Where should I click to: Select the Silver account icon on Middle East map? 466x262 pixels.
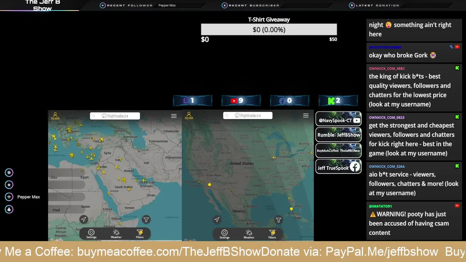point(55,116)
